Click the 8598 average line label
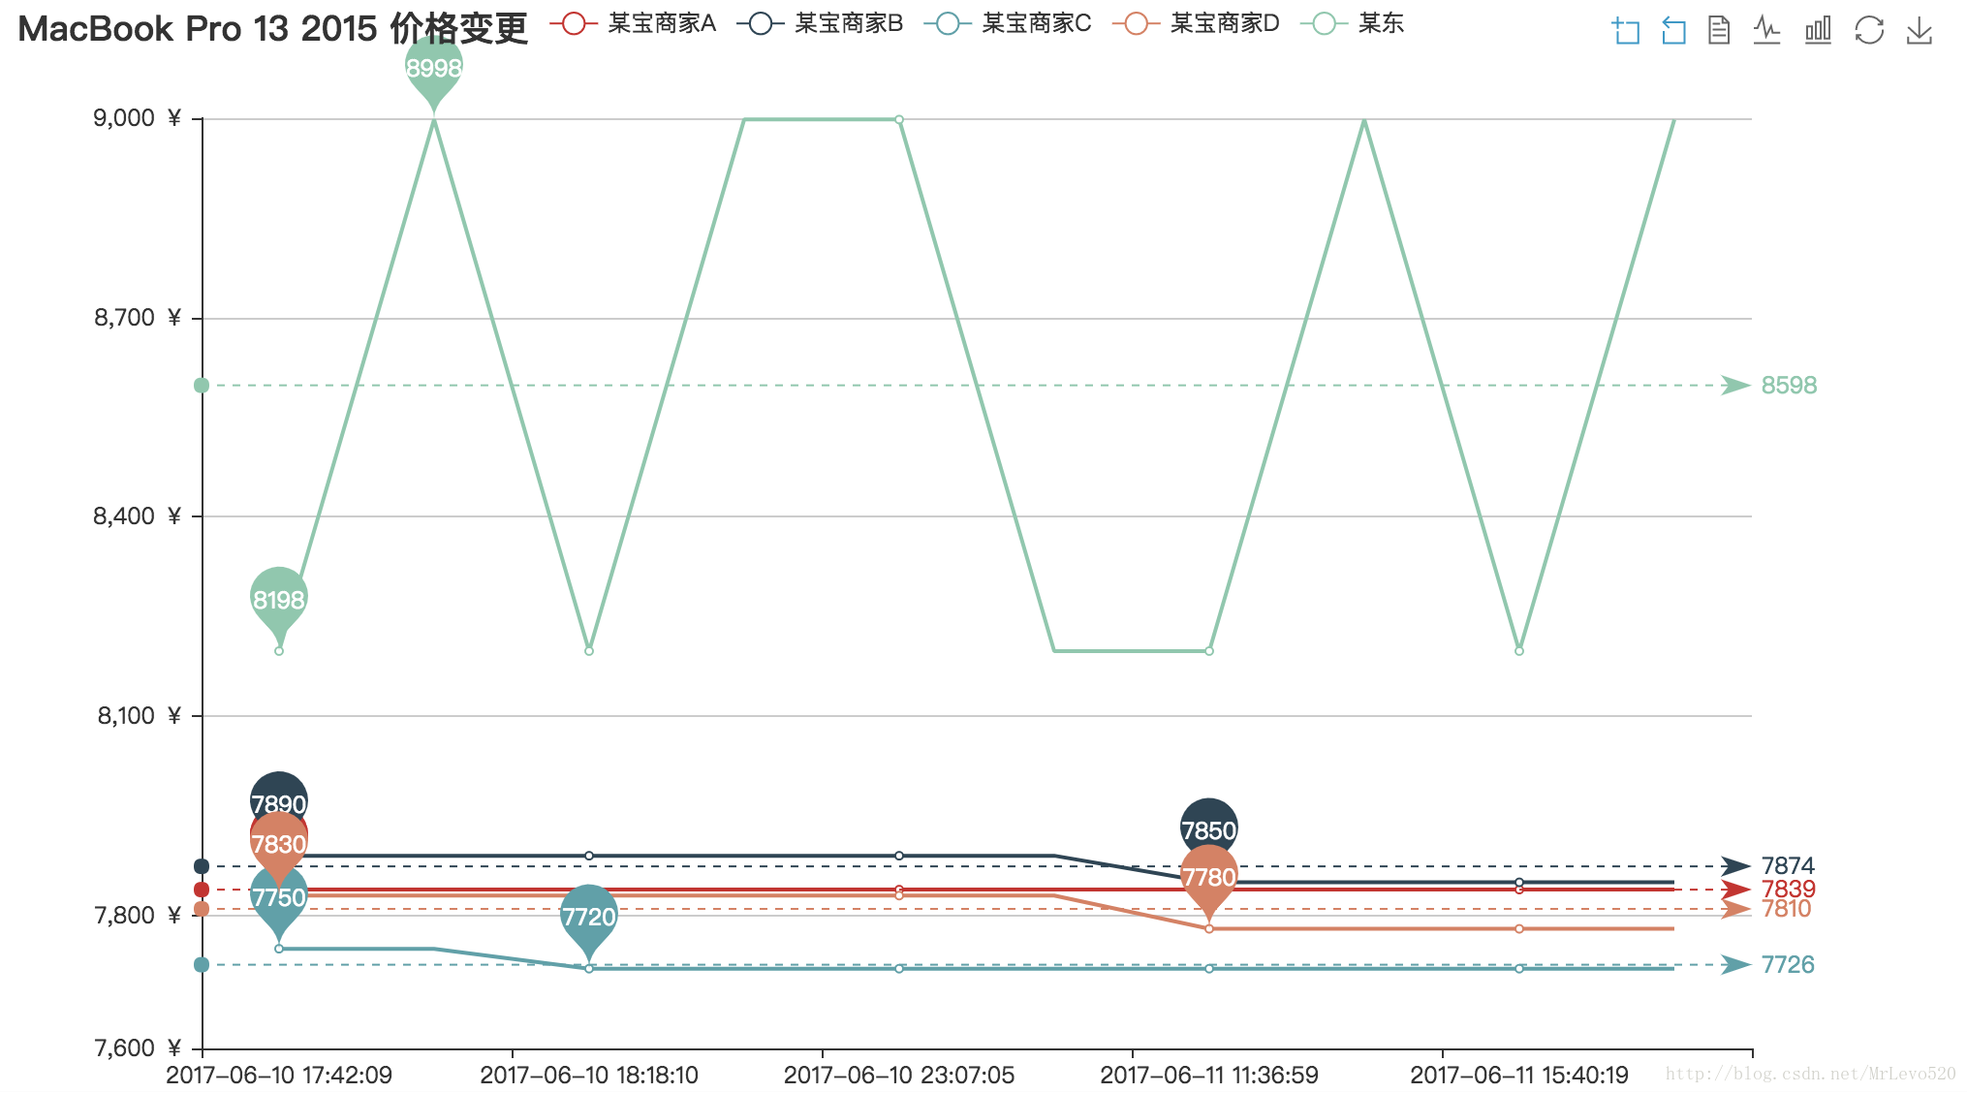Screen dimensions: 1967x1093 1789,386
